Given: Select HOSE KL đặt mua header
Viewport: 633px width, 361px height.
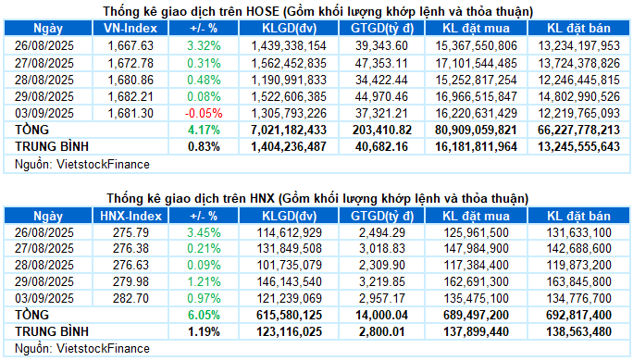Looking at the screenshot, I should tap(476, 29).
